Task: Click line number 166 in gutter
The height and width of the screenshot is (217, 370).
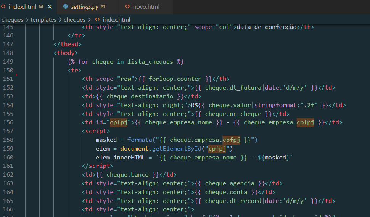Action: (x=8, y=209)
